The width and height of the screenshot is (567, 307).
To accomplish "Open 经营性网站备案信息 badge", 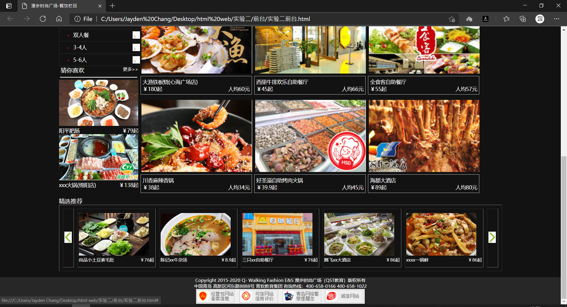I will 216,296.
